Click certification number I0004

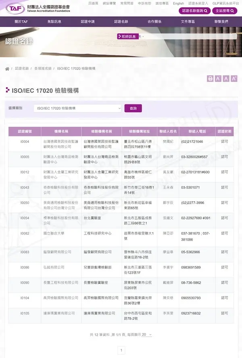coord(25,142)
